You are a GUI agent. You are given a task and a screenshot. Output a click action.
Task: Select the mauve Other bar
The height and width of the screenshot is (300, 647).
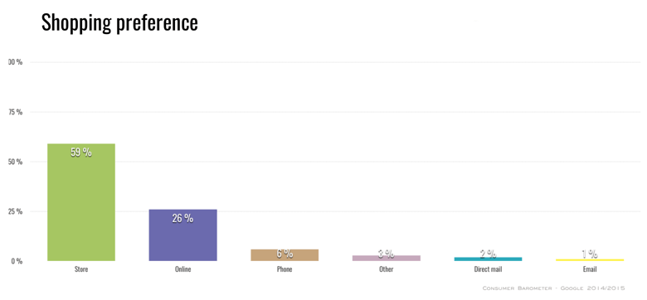point(387,258)
